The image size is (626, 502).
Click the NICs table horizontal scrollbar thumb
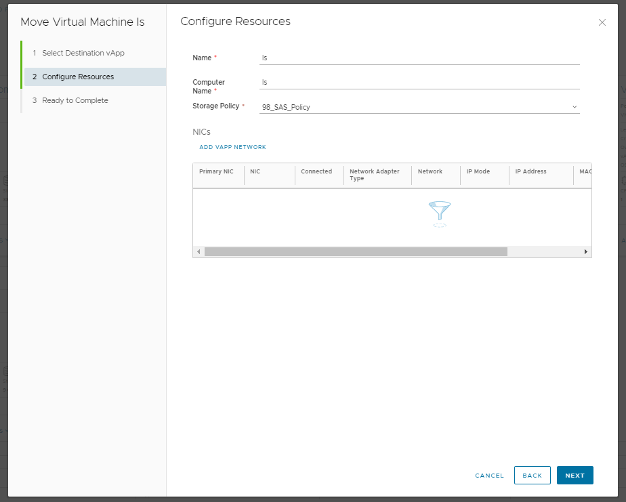pos(356,251)
